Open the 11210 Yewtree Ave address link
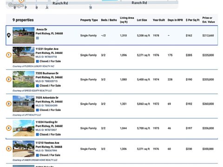 (x=49, y=145)
